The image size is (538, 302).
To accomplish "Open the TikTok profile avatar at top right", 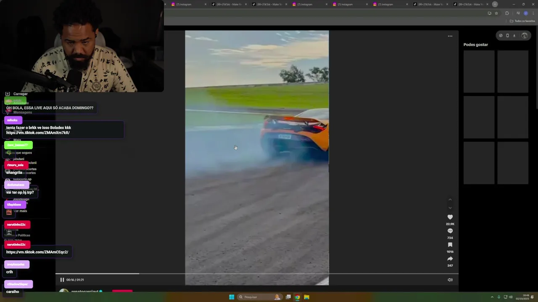I will [525, 36].
